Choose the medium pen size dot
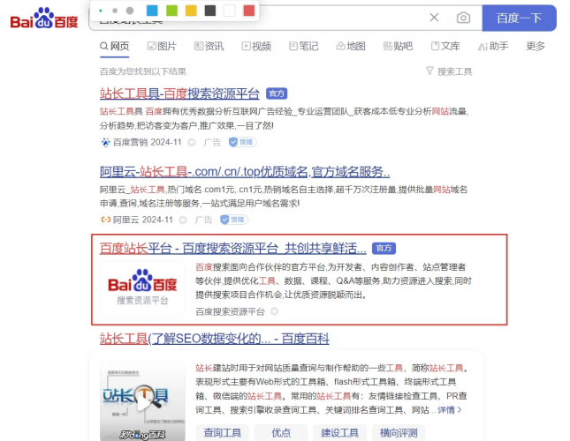 (115, 11)
